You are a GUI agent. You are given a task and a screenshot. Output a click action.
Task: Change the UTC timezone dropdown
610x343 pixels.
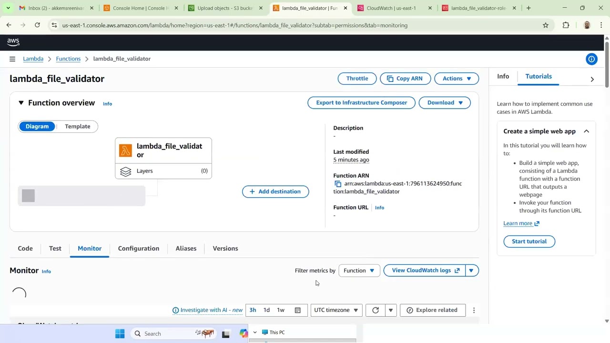pyautogui.click(x=336, y=310)
